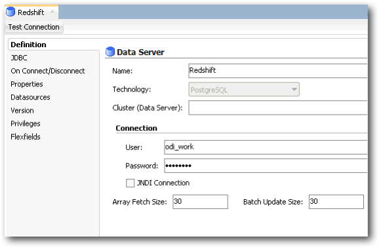Click the Data Server header icon
381x249 pixels.
pos(110,52)
